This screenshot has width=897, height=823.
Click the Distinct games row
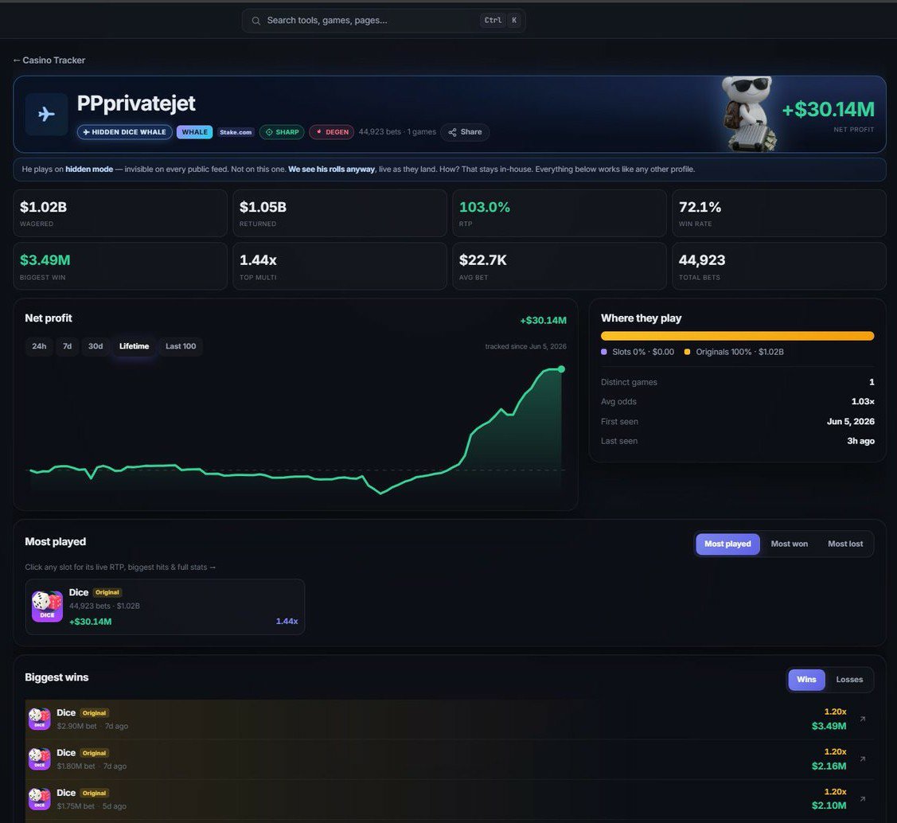737,382
